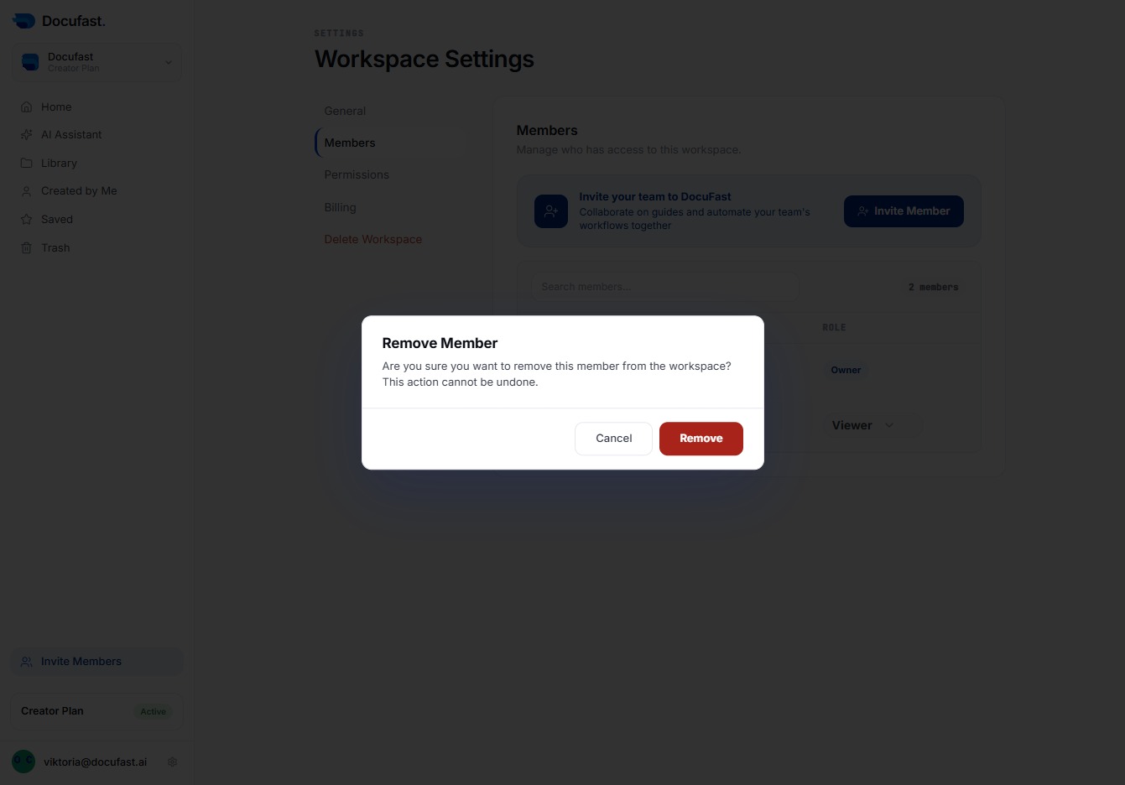Viewport: 1125px width, 785px height.
Task: Open the Docufast workspace switcher dropdown
Action: pos(97,62)
